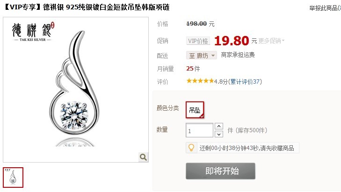Select the 吊坠 color category option

click(x=195, y=110)
